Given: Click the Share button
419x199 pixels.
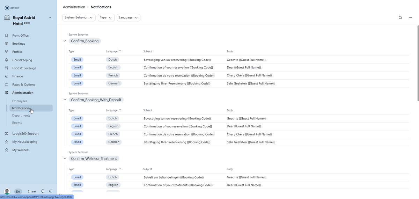Looking at the screenshot, I should tap(32, 191).
